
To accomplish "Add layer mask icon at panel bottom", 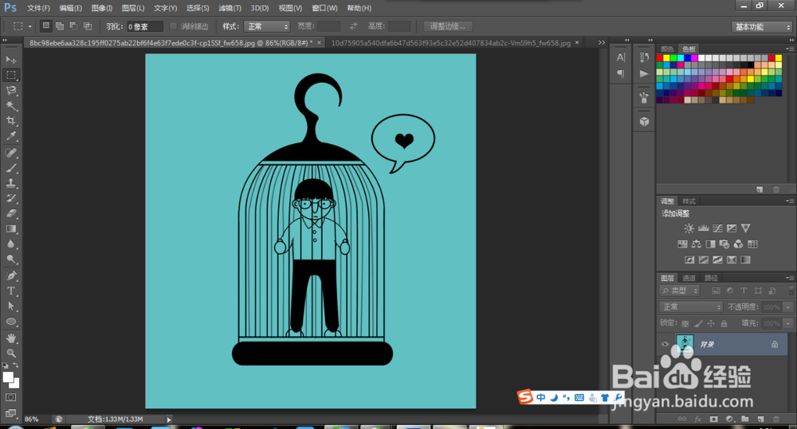I will tap(713, 419).
